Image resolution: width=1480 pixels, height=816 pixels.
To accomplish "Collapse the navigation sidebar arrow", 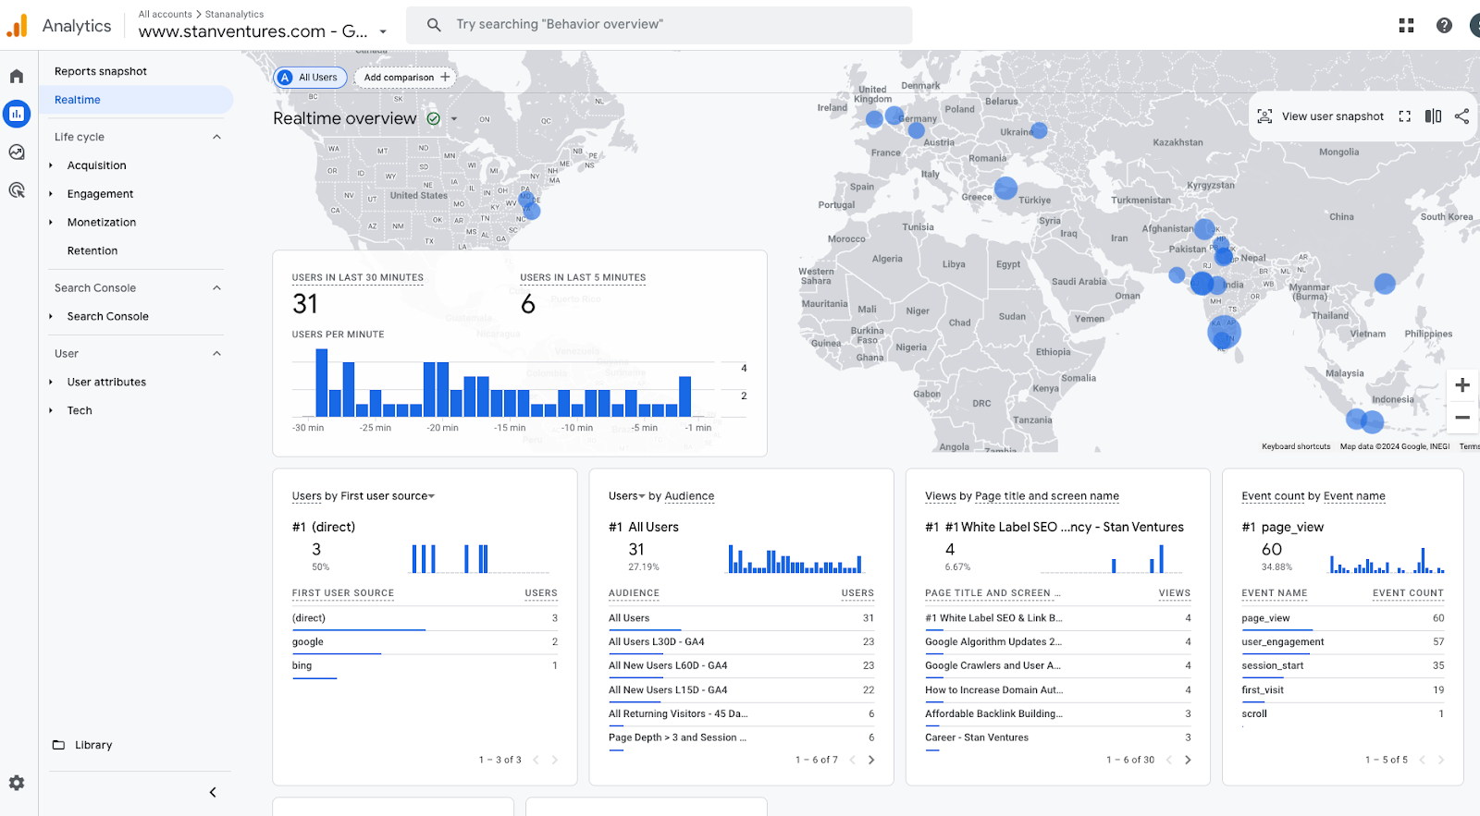I will pos(213,792).
